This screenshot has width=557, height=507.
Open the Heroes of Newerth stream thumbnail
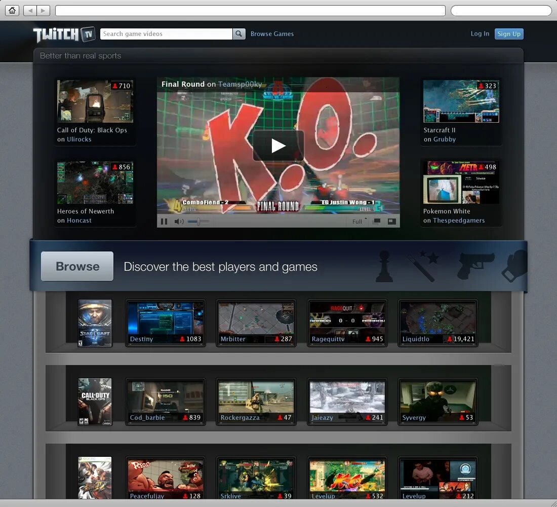click(95, 183)
